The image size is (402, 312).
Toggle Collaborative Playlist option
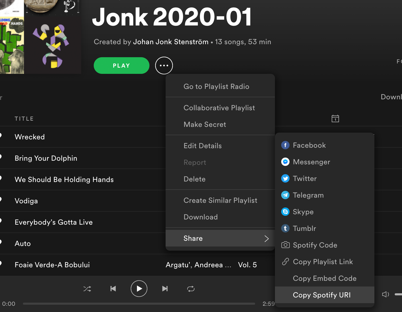click(x=220, y=108)
